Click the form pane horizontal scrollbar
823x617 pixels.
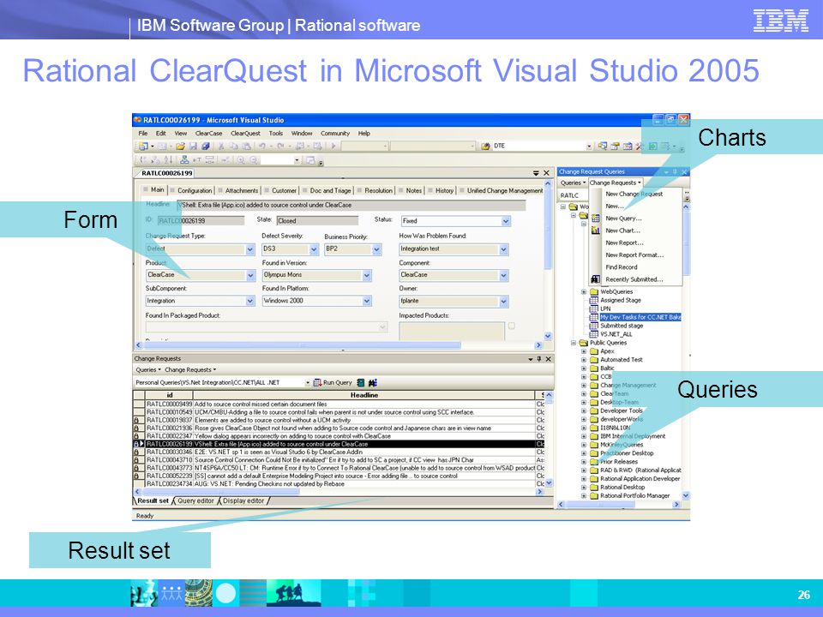[339, 345]
